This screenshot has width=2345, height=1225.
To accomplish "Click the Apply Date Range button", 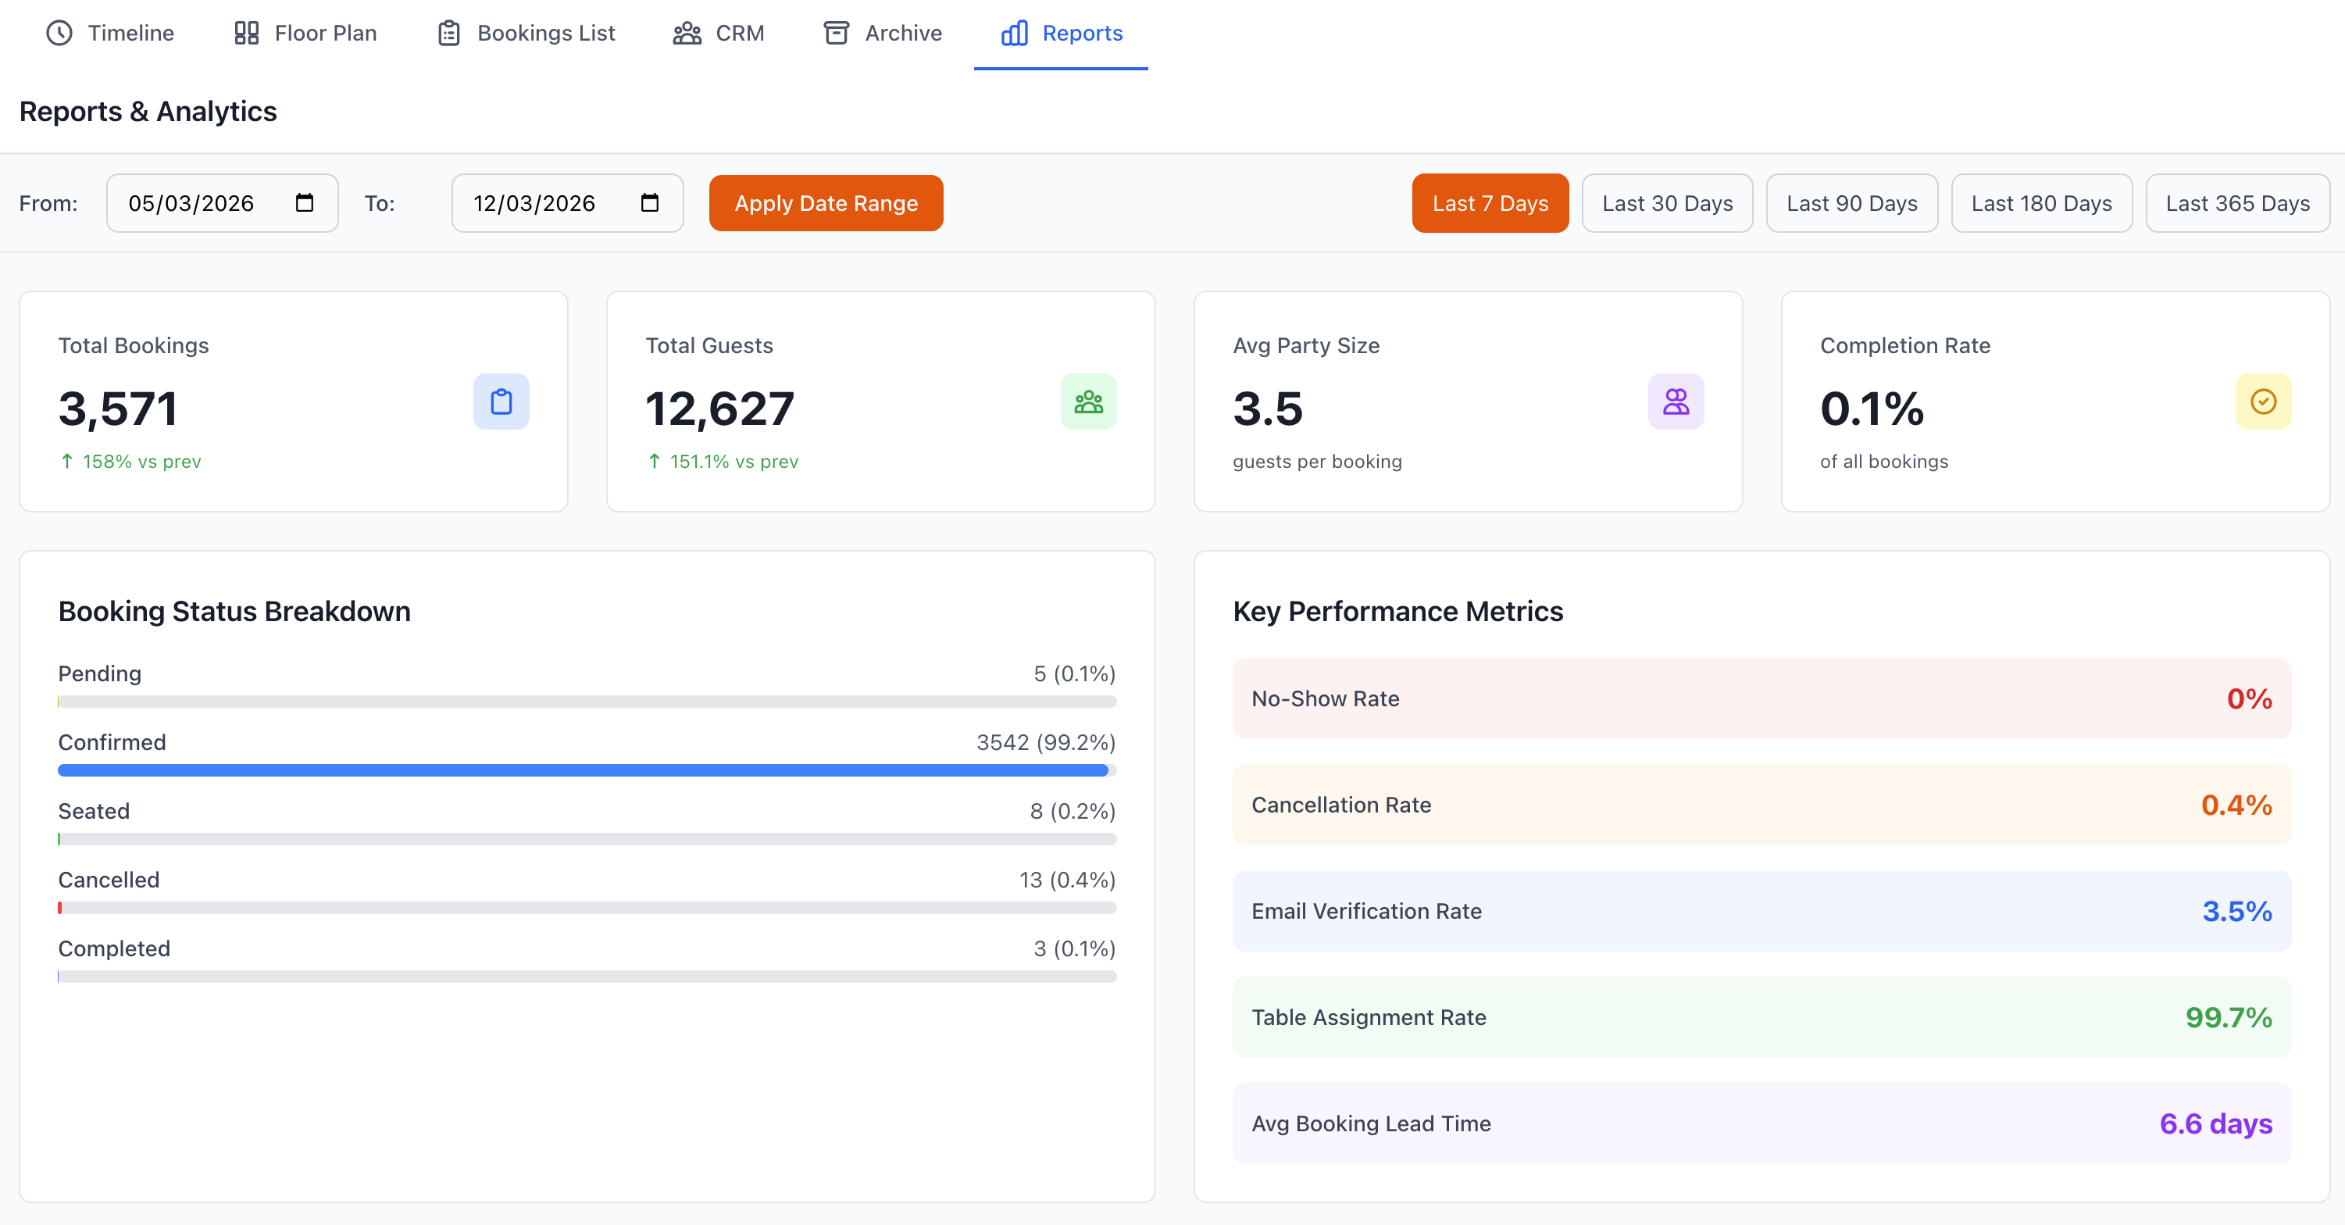I will (x=826, y=203).
